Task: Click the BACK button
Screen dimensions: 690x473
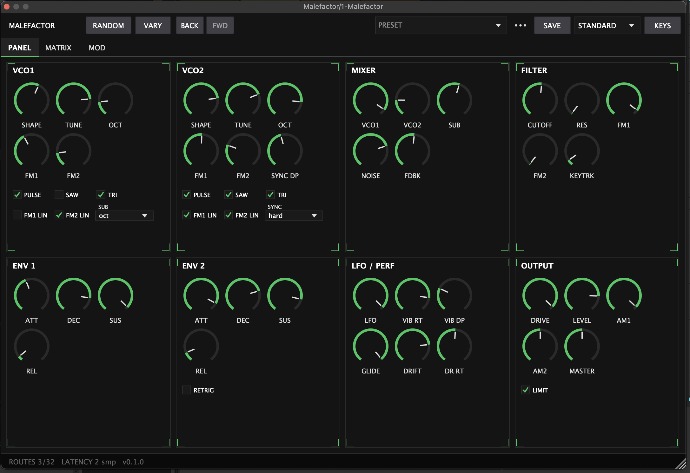Action: click(x=190, y=25)
